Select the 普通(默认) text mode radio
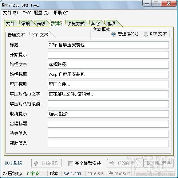Screen dimensions: 178x178 tap(124, 34)
